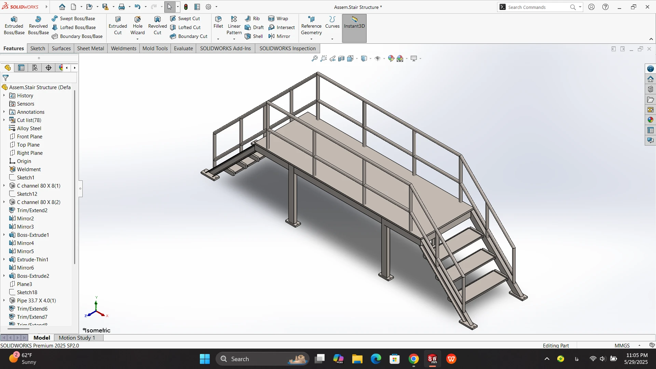Activate the Section View tool

point(341,59)
